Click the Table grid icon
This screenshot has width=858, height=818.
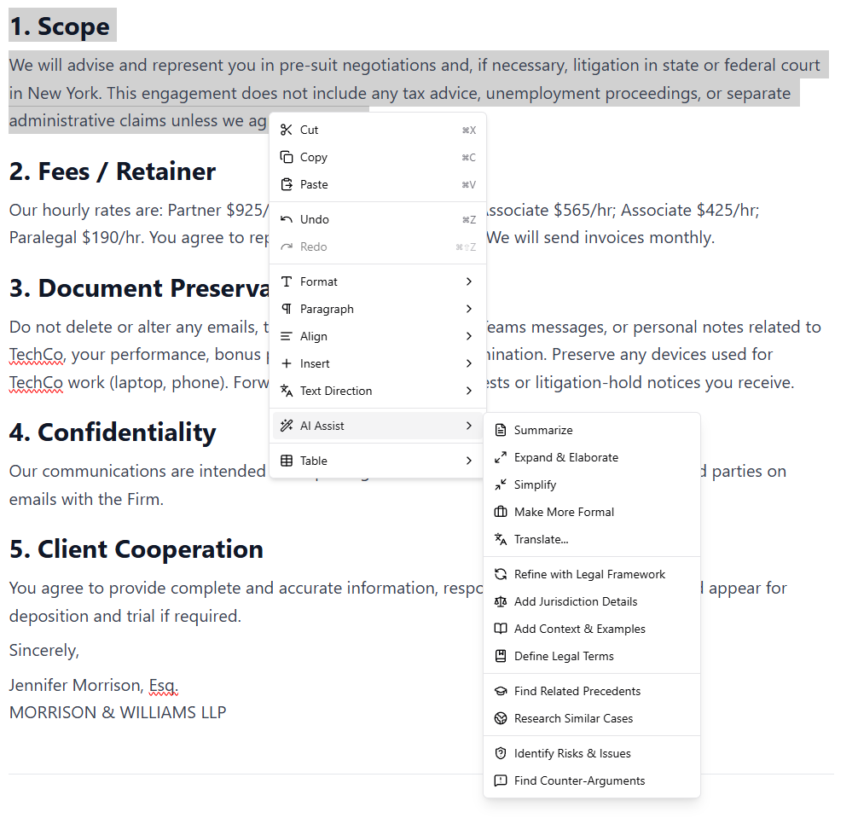pos(286,461)
